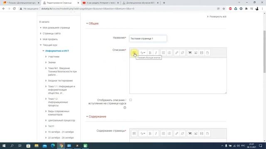This screenshot has height=149, width=266.
Task: Open Виды современных компьютеров tree item
Action: point(59,113)
